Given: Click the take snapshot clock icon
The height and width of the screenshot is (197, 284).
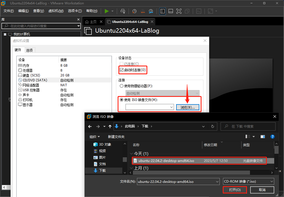Looking at the screenshot, I should click(x=134, y=11).
